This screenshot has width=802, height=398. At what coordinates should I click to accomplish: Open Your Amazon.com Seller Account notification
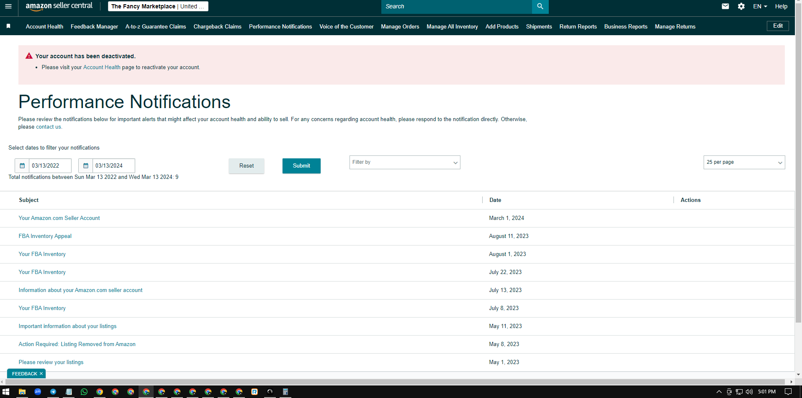[59, 218]
